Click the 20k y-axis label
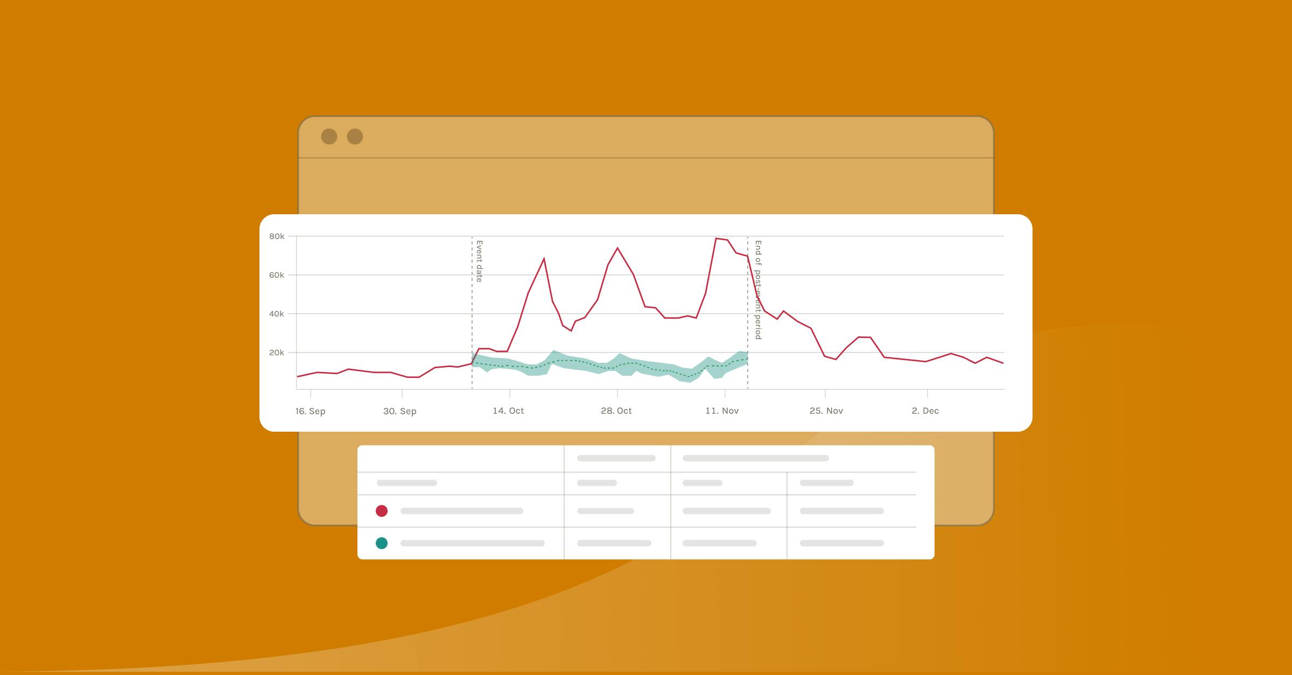 [277, 353]
